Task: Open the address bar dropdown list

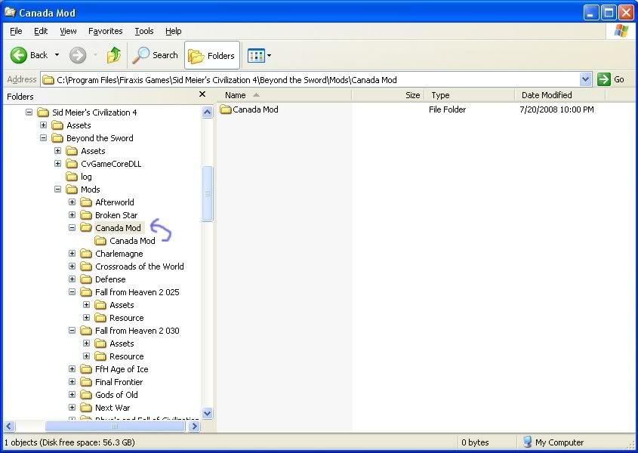Action: pos(585,79)
